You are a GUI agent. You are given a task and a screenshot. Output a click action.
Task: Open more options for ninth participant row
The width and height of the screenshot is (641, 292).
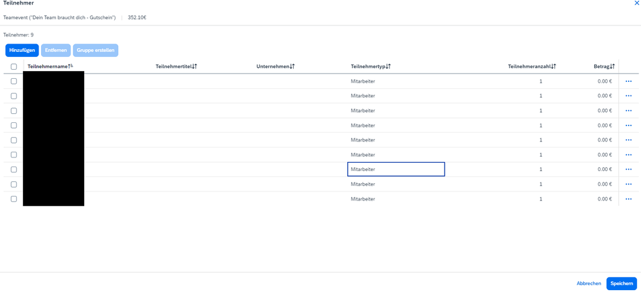tap(628, 199)
